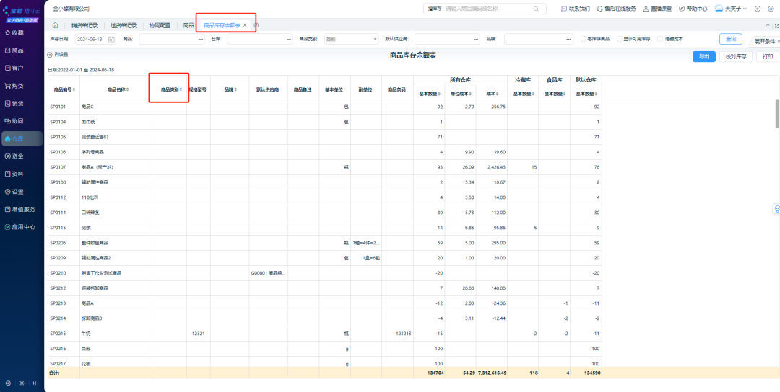780x392 pixels.
Task: Select row SP0206 整件散包商品
Action: point(325,243)
